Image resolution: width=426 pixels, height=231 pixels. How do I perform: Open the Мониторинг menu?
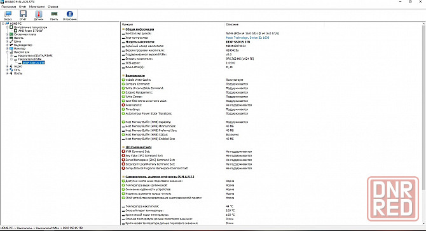tap(37, 6)
